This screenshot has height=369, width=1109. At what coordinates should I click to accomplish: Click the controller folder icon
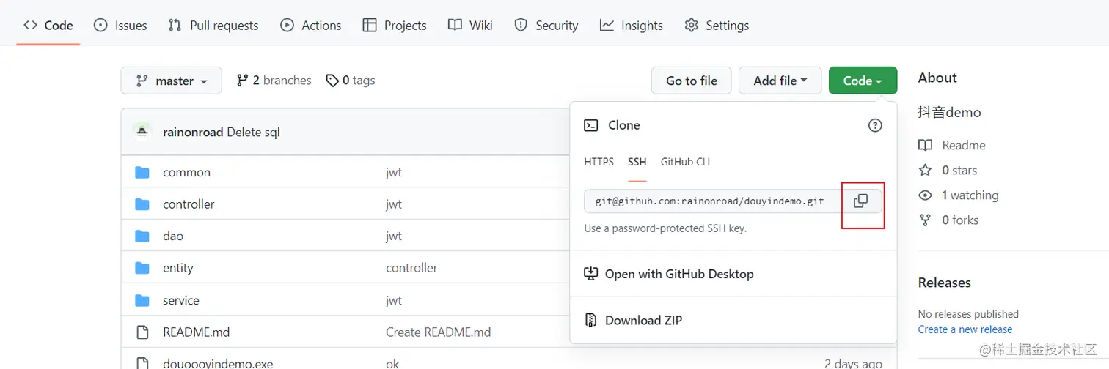click(x=142, y=204)
